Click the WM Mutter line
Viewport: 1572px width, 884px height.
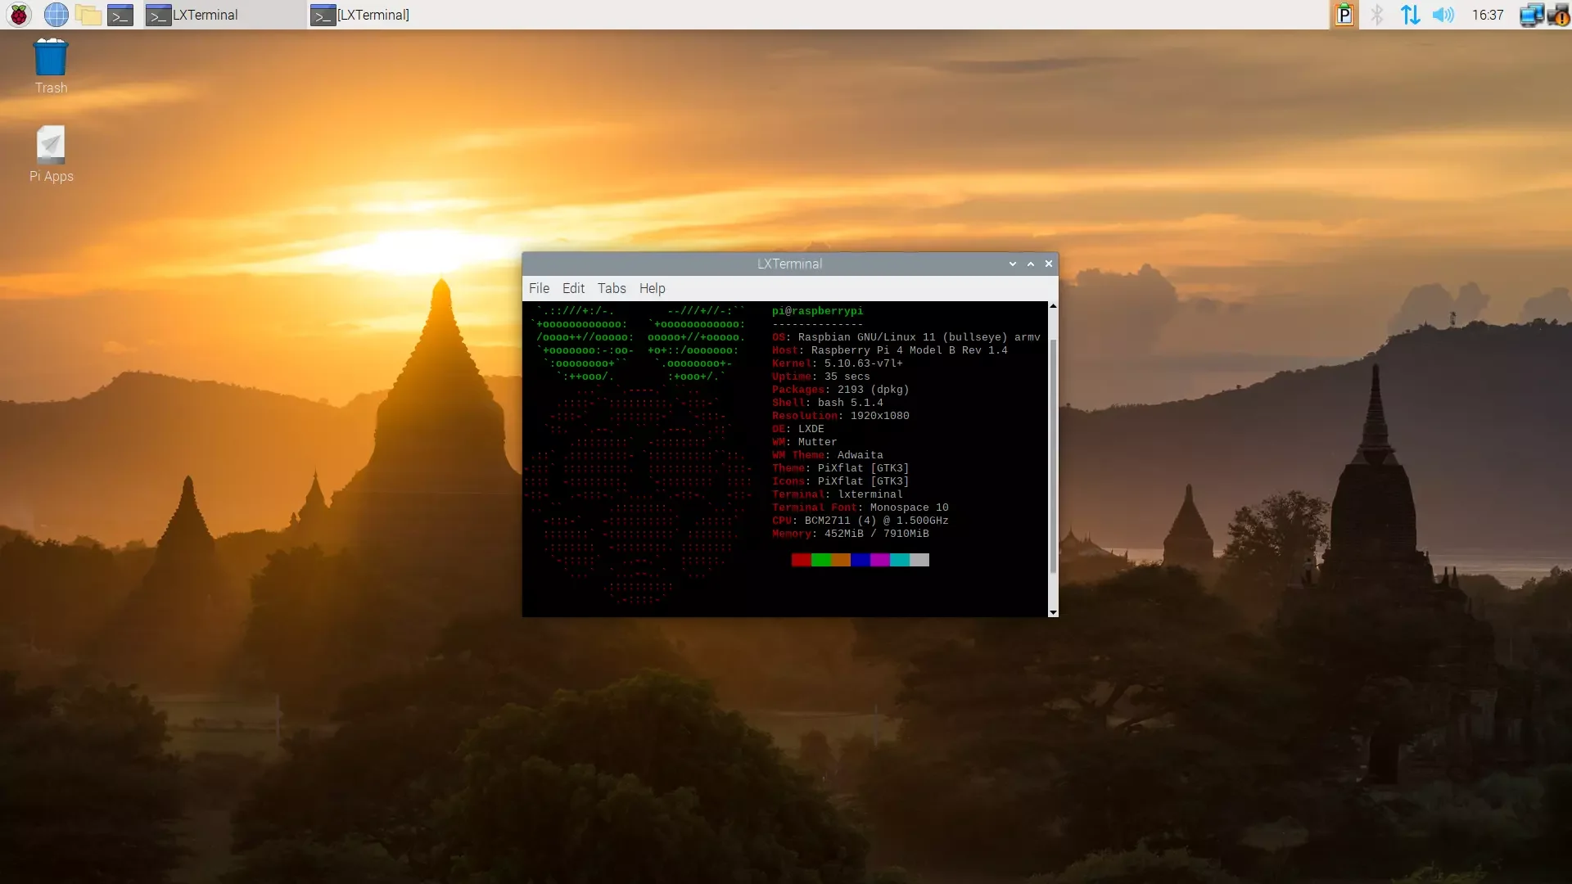pyautogui.click(x=804, y=442)
